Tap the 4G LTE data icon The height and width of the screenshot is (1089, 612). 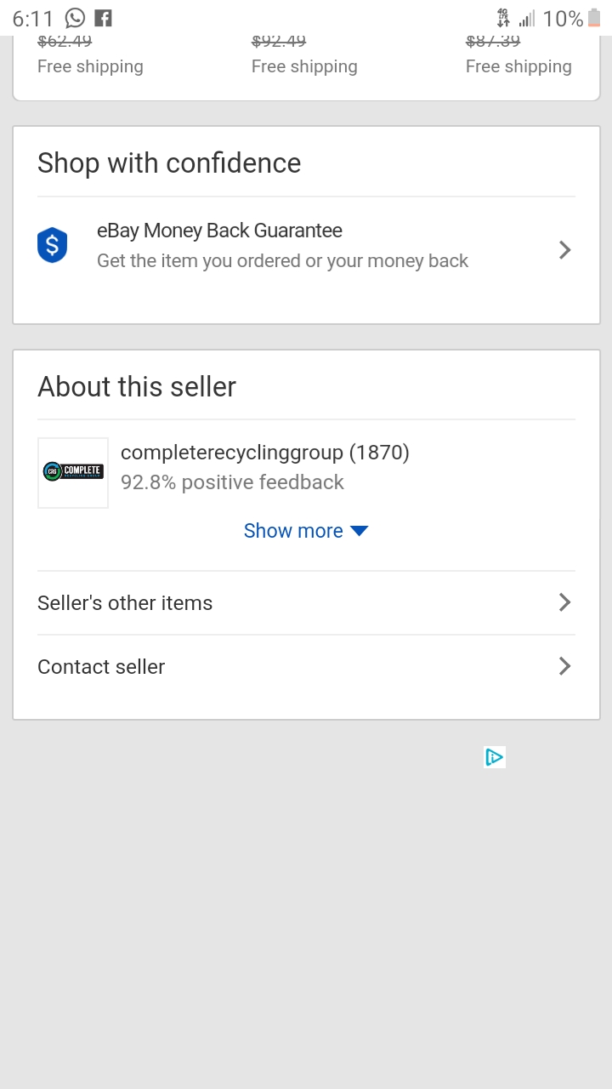click(503, 18)
